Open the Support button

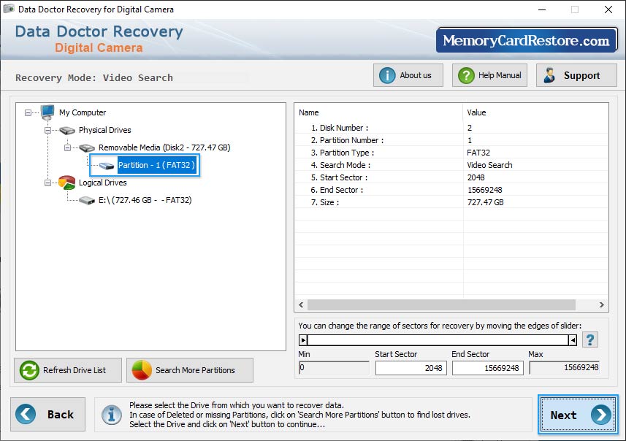[576, 75]
